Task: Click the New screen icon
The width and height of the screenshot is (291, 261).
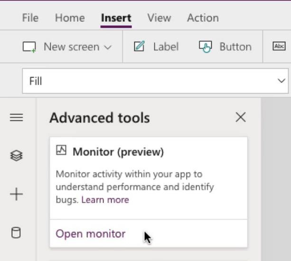Action: [29, 47]
